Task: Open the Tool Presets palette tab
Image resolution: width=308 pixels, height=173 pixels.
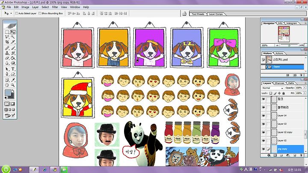Action: (198, 14)
